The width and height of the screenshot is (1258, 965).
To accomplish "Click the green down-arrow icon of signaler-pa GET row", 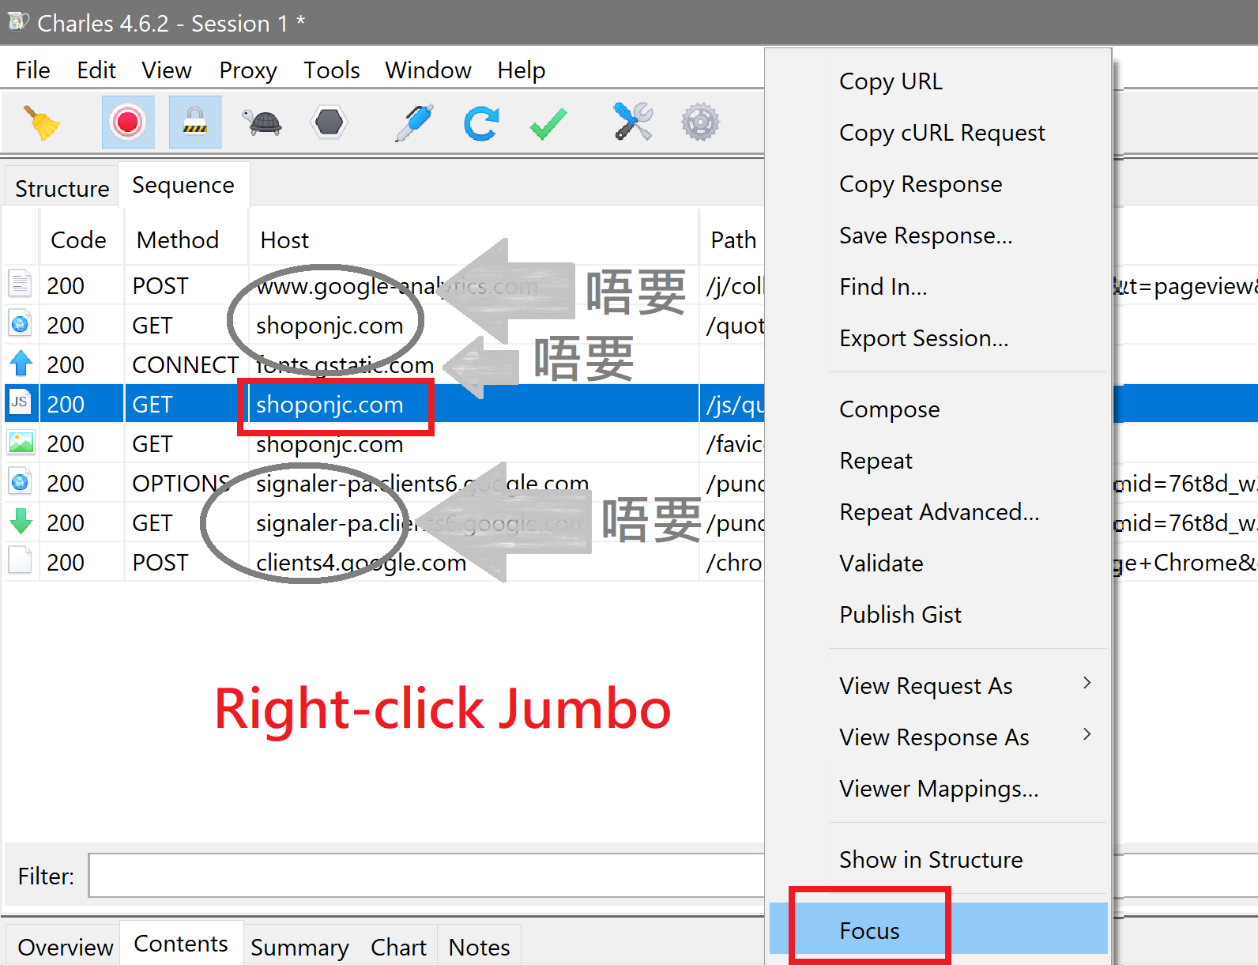I will pyautogui.click(x=21, y=522).
